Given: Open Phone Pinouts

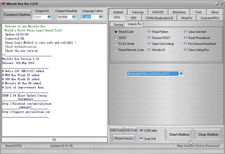Looking at the screenshot, I should [x=123, y=138].
